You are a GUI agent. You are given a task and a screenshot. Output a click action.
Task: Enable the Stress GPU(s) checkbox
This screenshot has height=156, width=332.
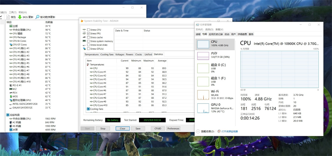pyautogui.click(x=88, y=49)
